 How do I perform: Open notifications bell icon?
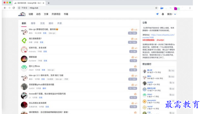coord(163,14)
